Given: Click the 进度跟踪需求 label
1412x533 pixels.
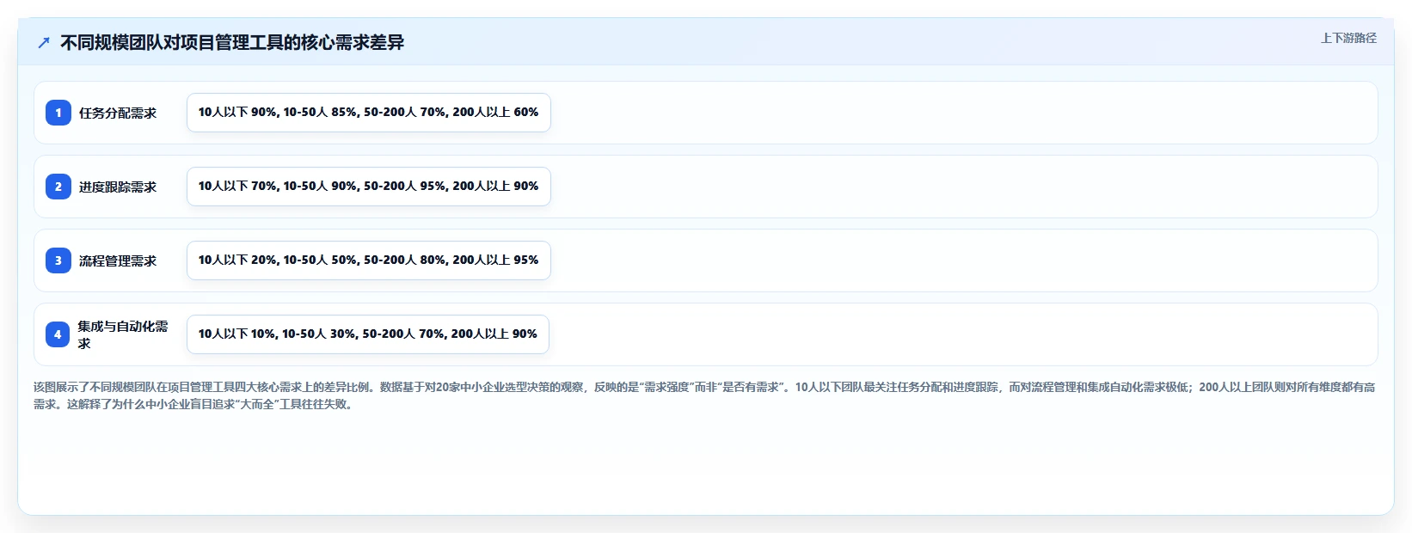Looking at the screenshot, I should tap(118, 187).
